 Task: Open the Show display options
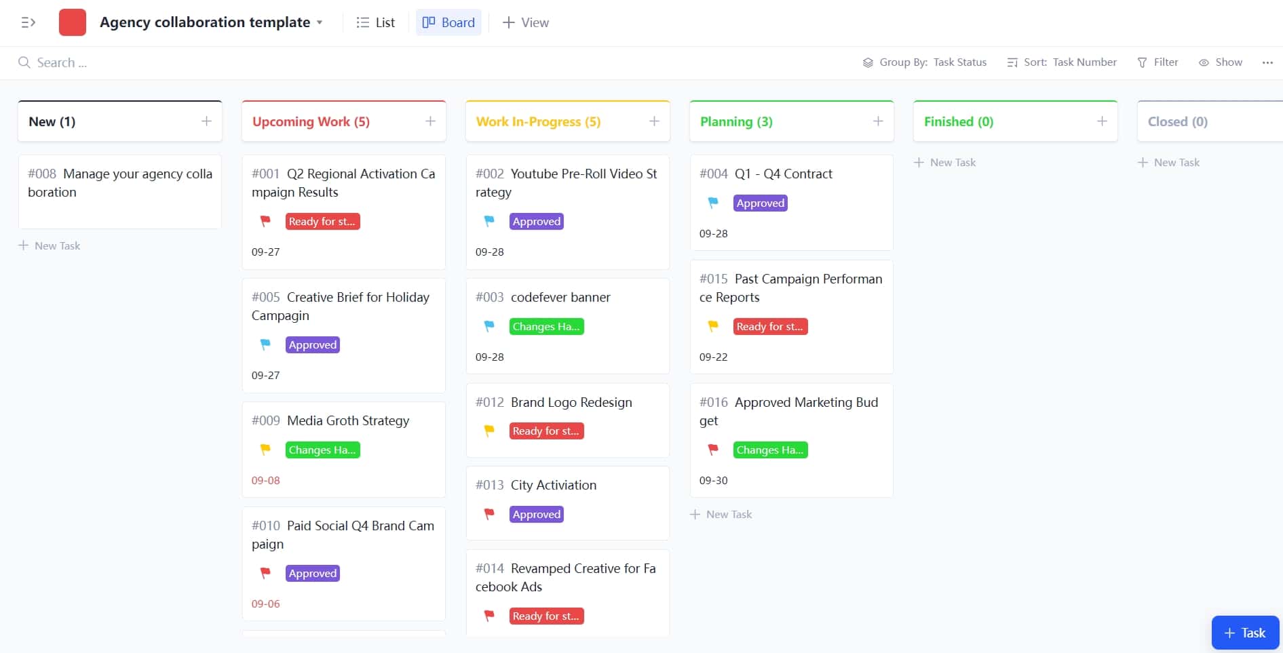(1220, 62)
